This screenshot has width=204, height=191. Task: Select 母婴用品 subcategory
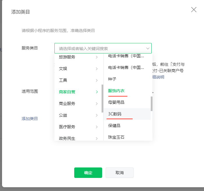116,102
